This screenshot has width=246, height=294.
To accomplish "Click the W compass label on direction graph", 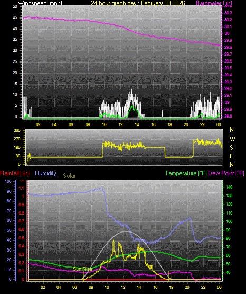I will [x=232, y=139].
